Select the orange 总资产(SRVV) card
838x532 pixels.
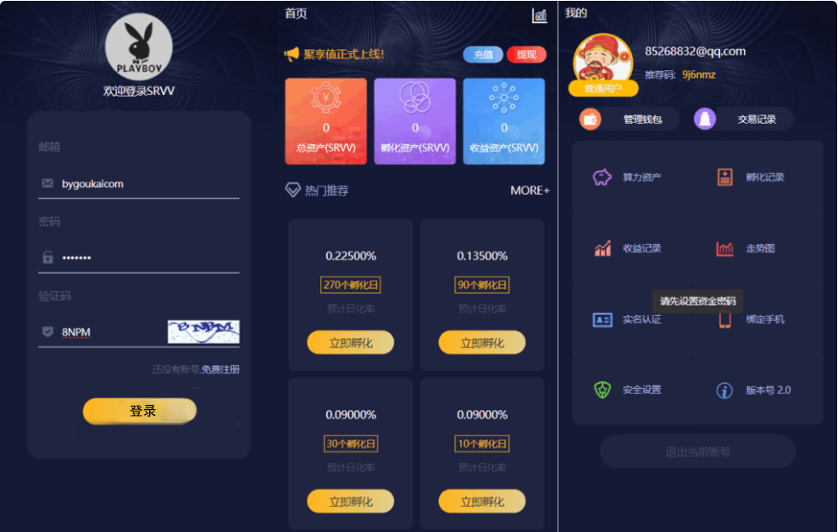point(326,121)
